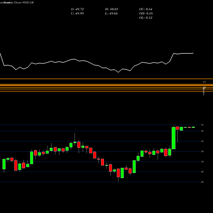The width and height of the screenshot is (213, 213).
Task: Click the 48 price axis label
Action: (x=202, y=131)
